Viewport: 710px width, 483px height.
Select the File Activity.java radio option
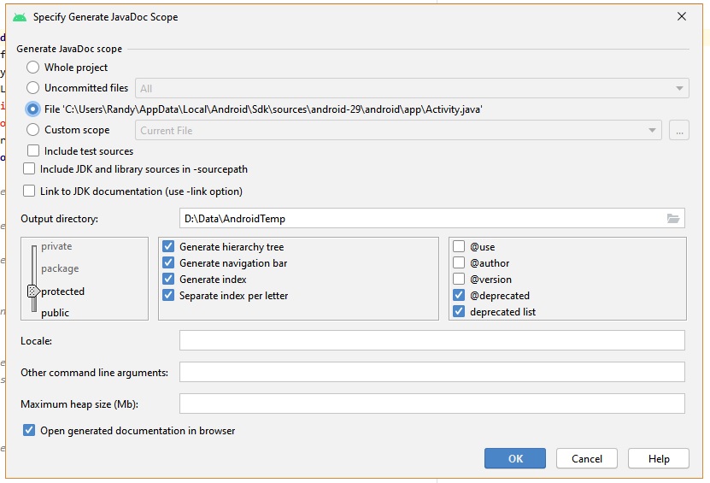pos(32,109)
